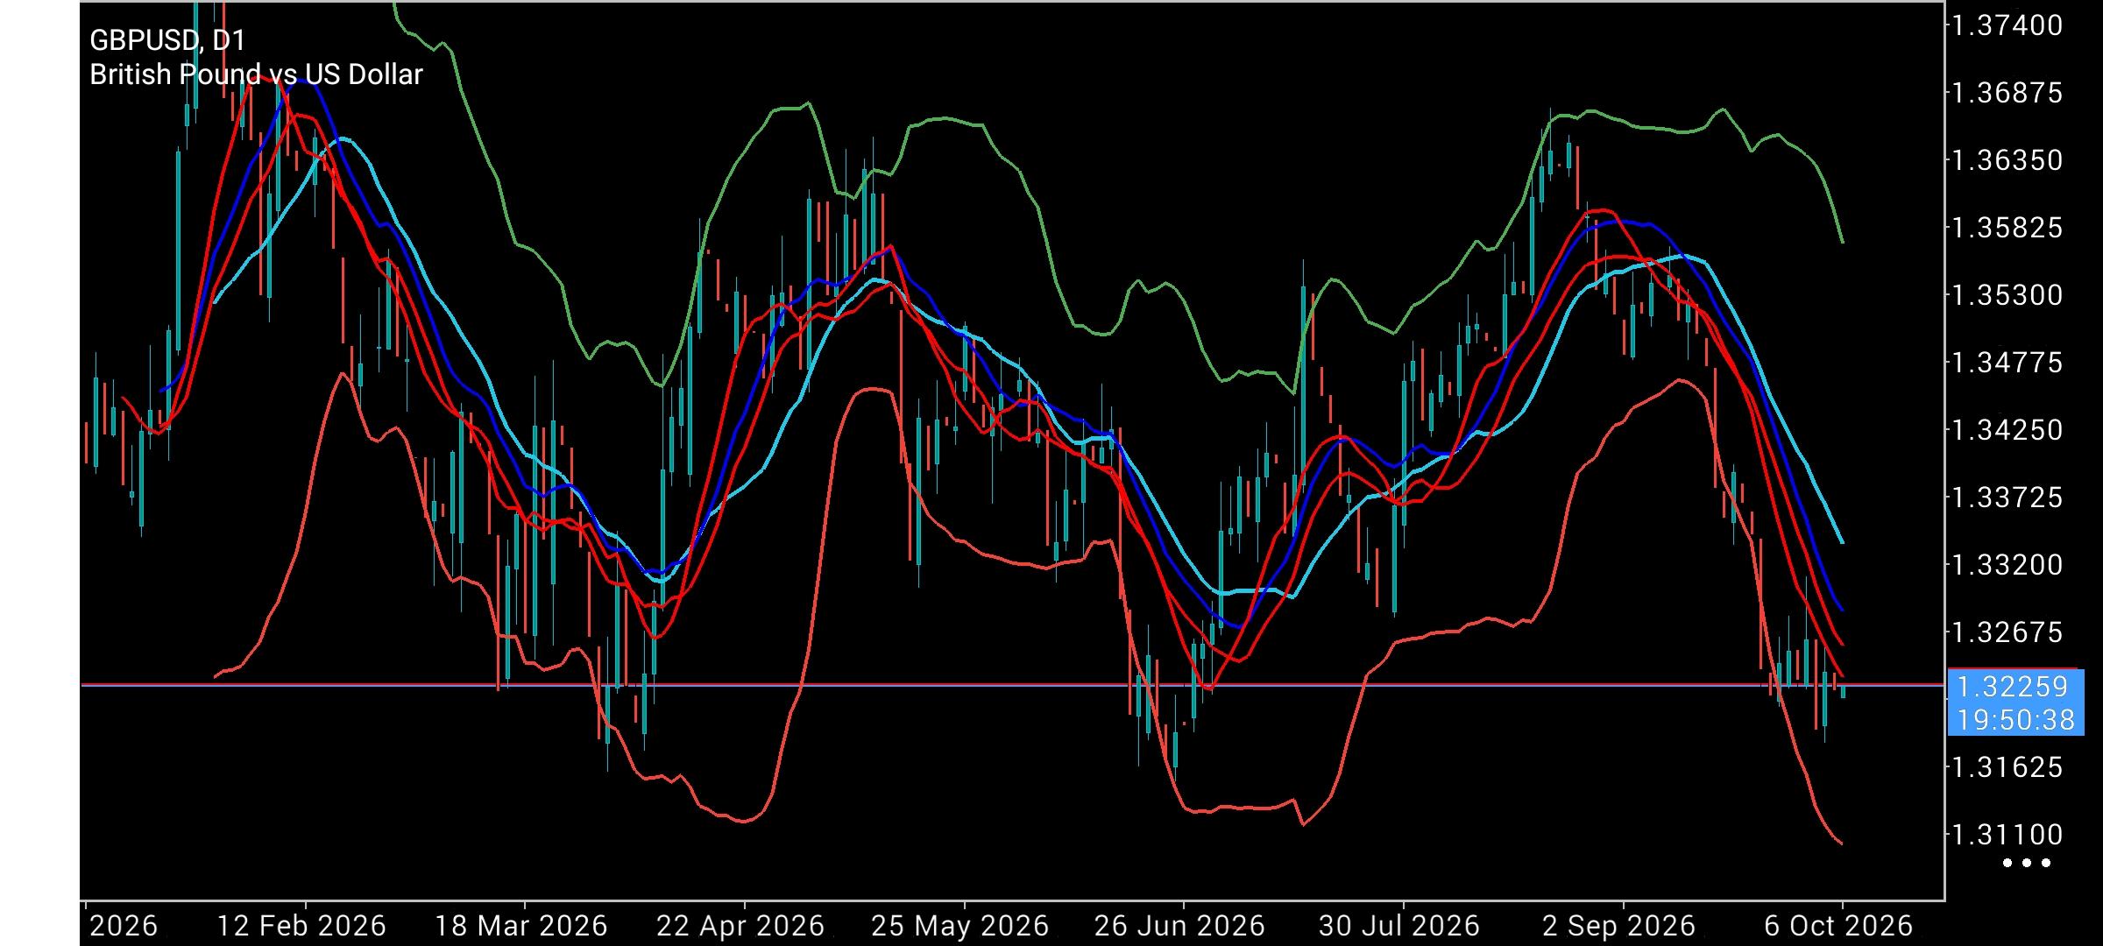Click the 1.34775 price axis label
This screenshot has height=946, width=2103.
pyautogui.click(x=2007, y=363)
